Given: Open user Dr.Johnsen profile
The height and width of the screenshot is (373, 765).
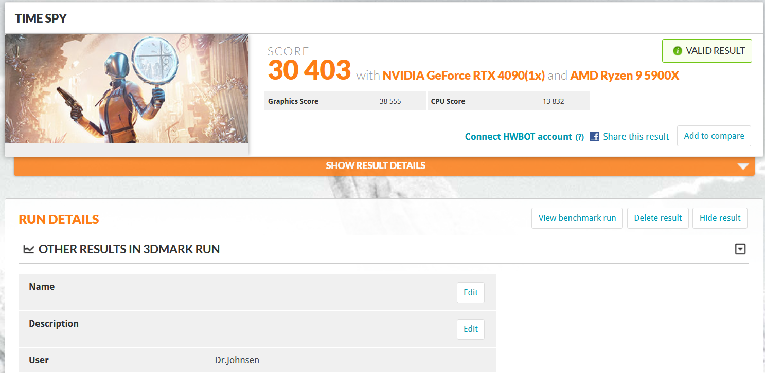Looking at the screenshot, I should pos(237,360).
